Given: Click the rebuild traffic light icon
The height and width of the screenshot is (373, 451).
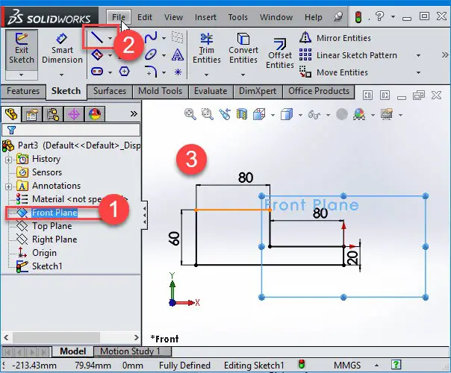Looking at the screenshot, I should tap(358, 17).
